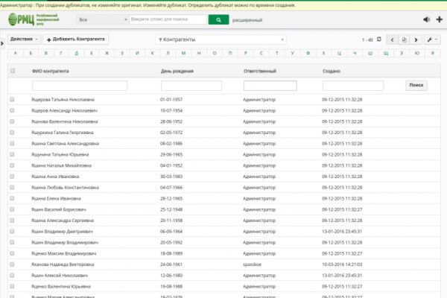Click the День рождения filter field

(x=191, y=86)
